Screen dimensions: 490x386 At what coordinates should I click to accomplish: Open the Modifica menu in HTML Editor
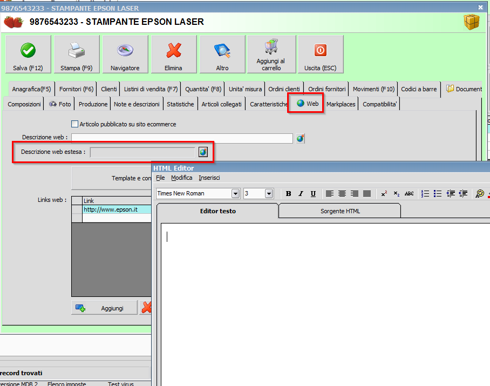pos(181,178)
